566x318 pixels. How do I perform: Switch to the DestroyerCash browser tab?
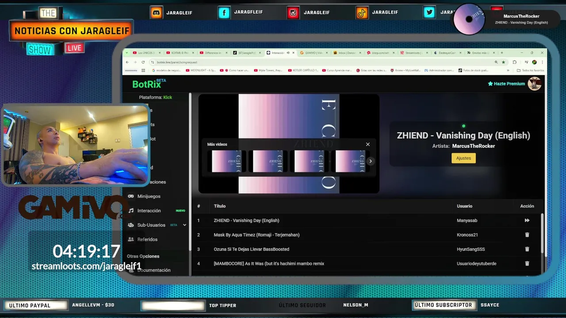pos(447,53)
